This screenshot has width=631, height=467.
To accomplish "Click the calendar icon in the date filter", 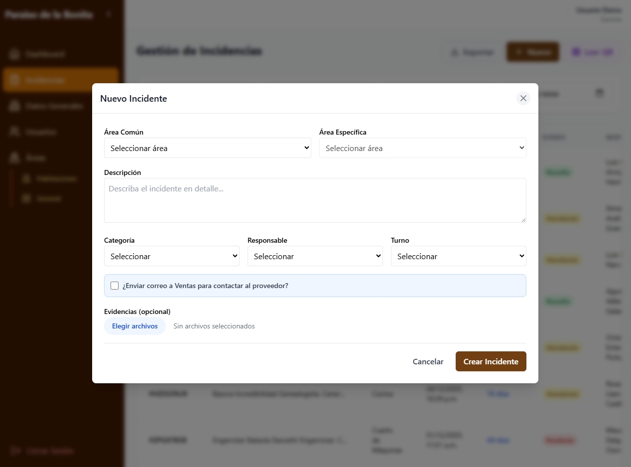I will 600,93.
